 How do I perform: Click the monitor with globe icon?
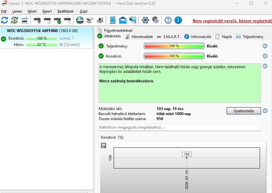(x=133, y=20)
